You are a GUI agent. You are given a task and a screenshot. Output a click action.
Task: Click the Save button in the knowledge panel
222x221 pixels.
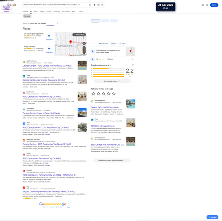pos(114,43)
